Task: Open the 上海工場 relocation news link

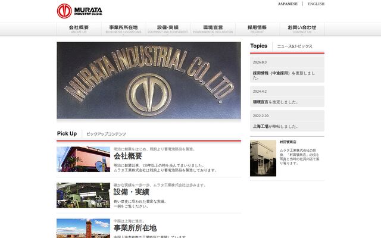Action: [261, 127]
